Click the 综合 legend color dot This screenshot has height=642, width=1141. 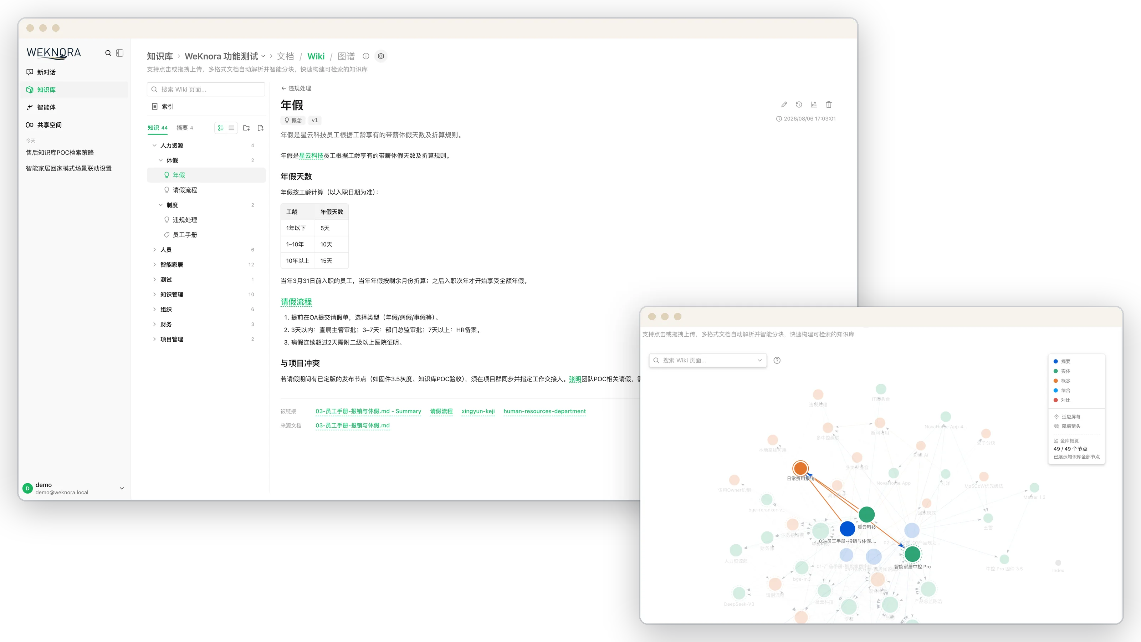(1055, 391)
